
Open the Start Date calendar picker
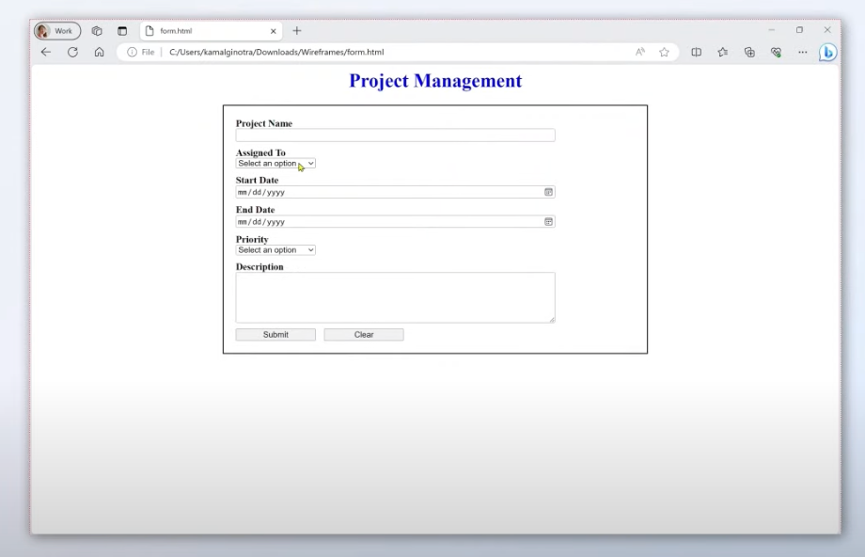[x=548, y=192]
